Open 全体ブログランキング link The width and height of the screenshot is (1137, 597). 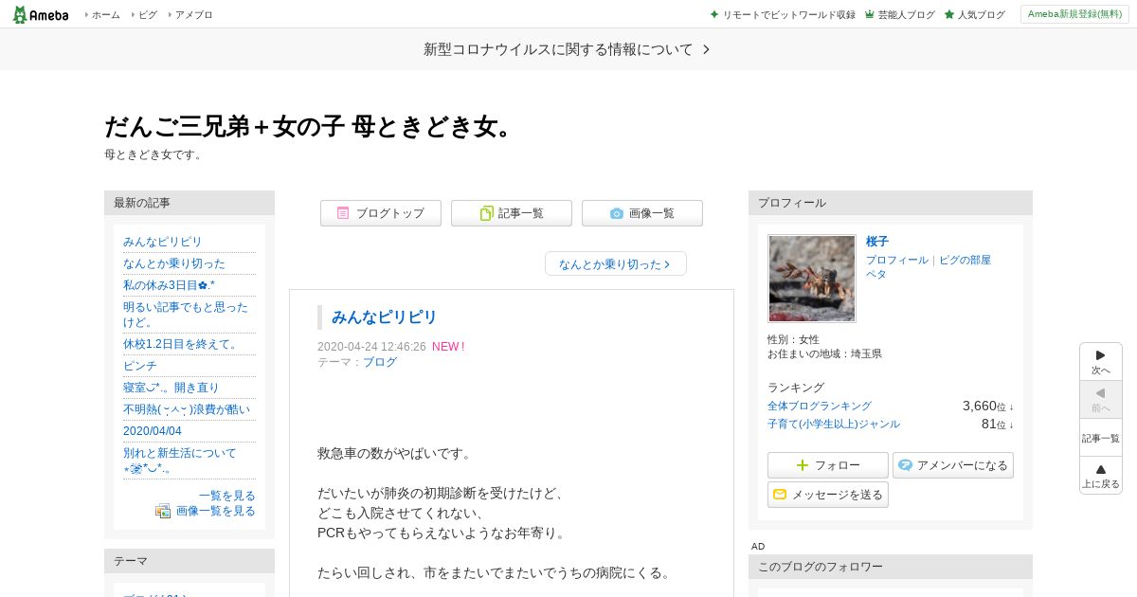point(820,406)
